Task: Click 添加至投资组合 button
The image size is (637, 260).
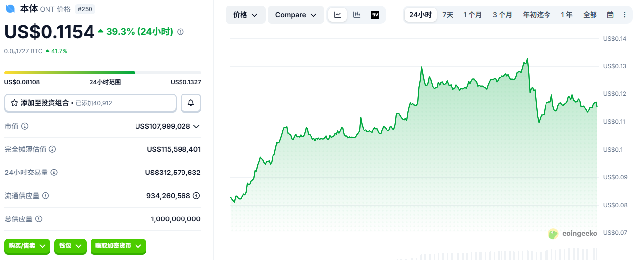Action: coord(91,103)
